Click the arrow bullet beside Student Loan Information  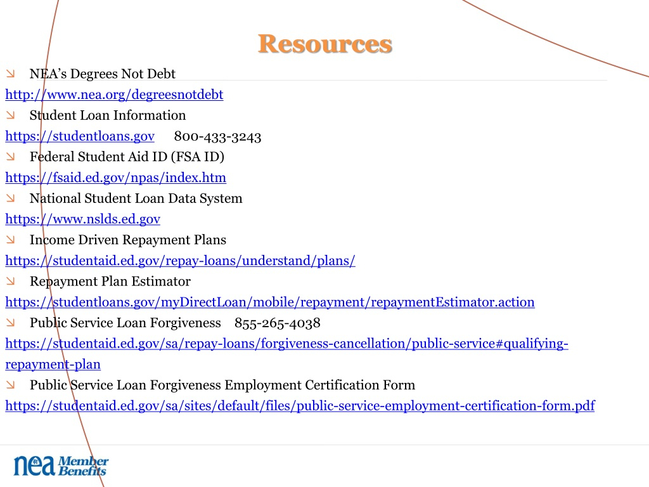tap(10, 115)
